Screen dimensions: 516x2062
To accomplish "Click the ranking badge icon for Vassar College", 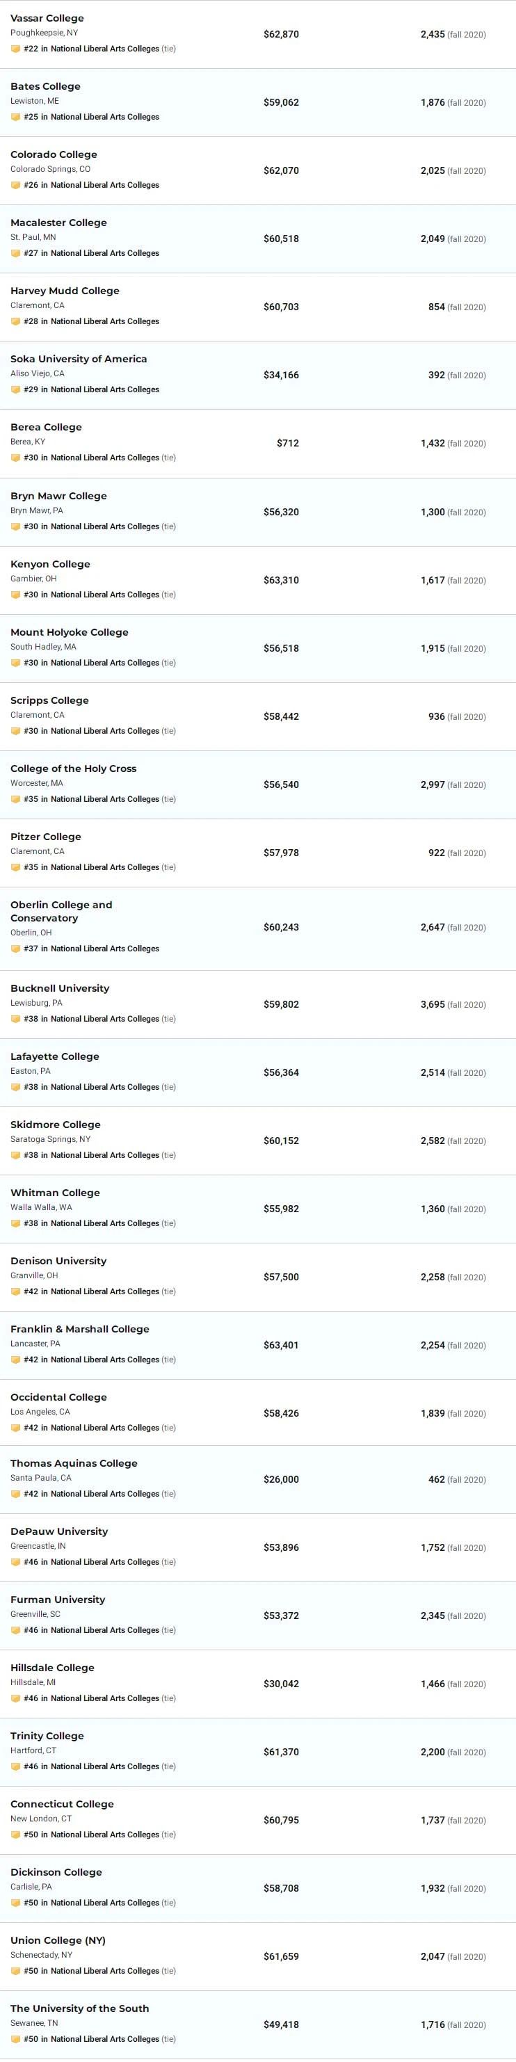I will [15, 49].
